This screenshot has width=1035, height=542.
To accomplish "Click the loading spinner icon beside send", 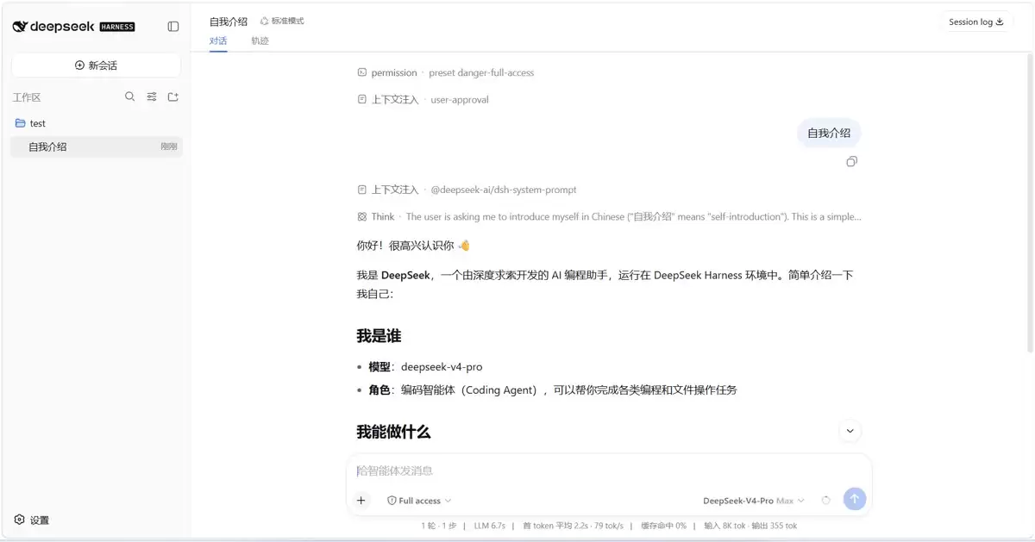I will [x=826, y=501].
